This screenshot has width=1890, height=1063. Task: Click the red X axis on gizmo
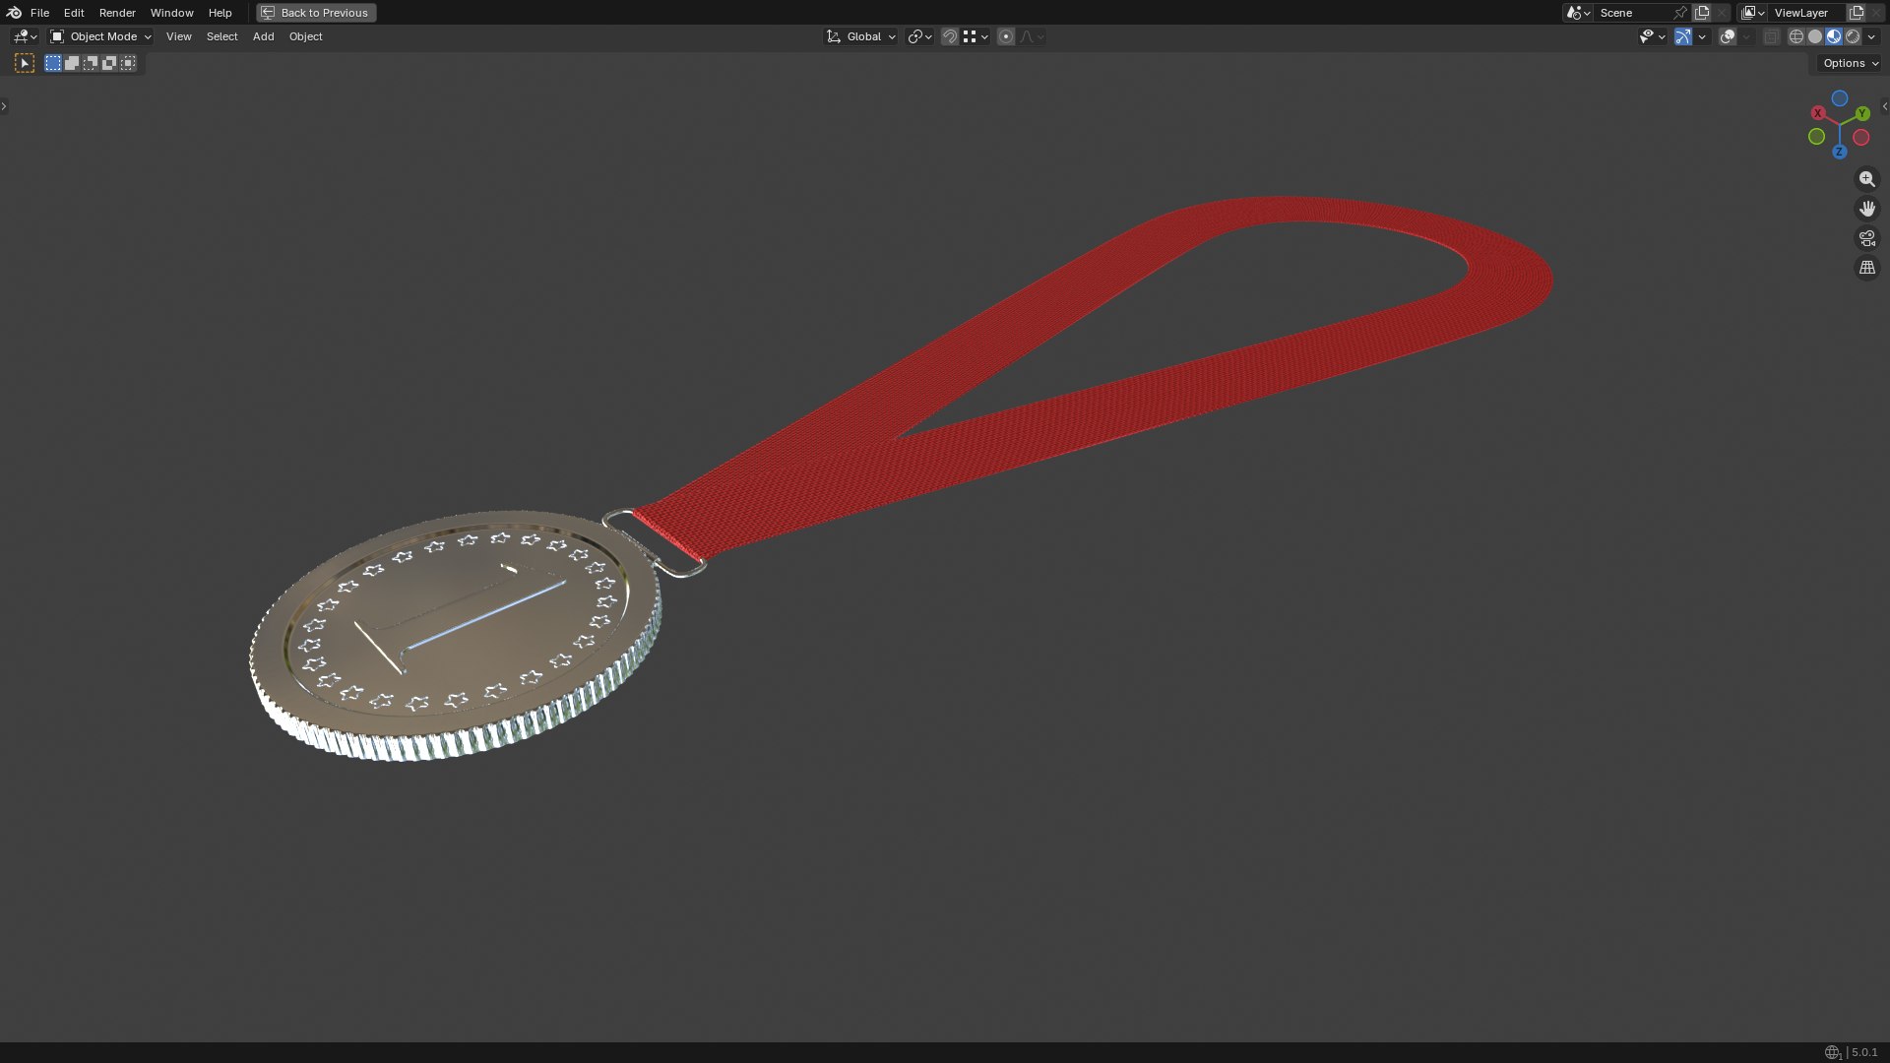click(1818, 113)
